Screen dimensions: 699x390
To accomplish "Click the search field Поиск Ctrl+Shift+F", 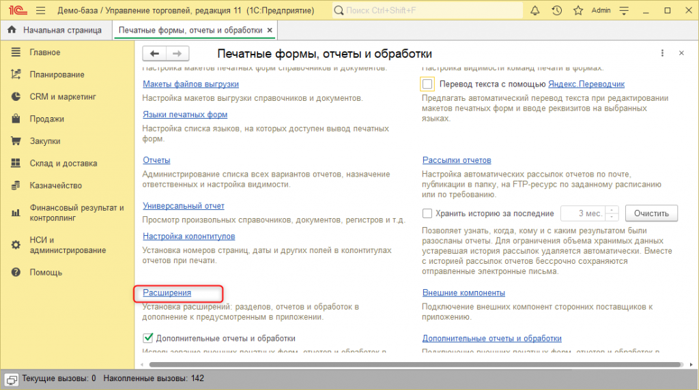I will [x=427, y=10].
